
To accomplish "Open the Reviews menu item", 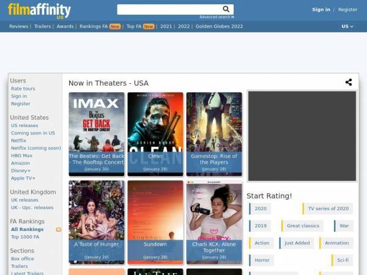I will click(19, 26).
